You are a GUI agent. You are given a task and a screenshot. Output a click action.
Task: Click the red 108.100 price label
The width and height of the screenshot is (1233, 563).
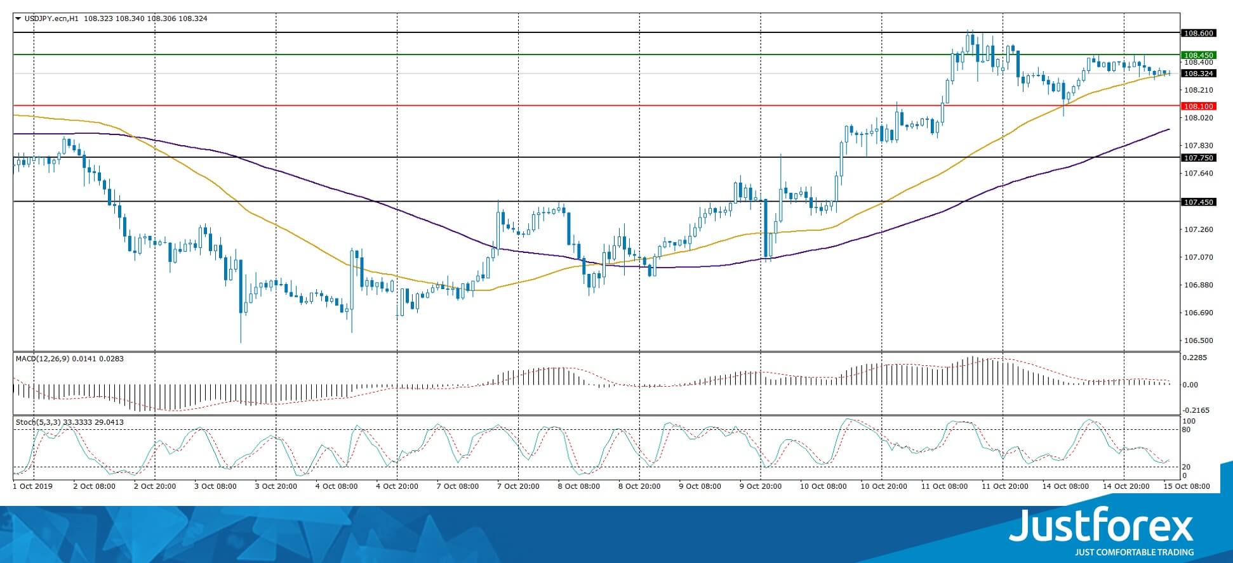click(x=1198, y=107)
